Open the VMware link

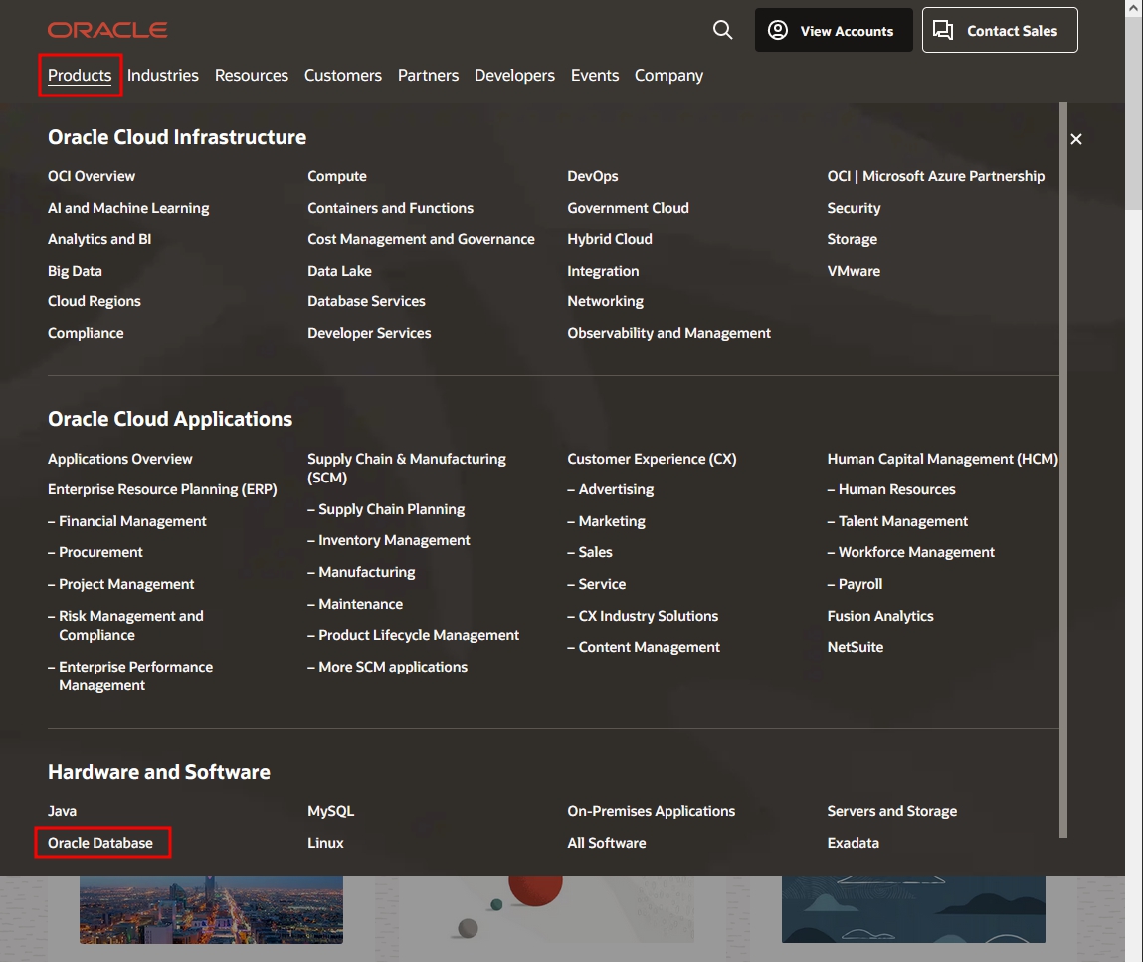coord(853,272)
